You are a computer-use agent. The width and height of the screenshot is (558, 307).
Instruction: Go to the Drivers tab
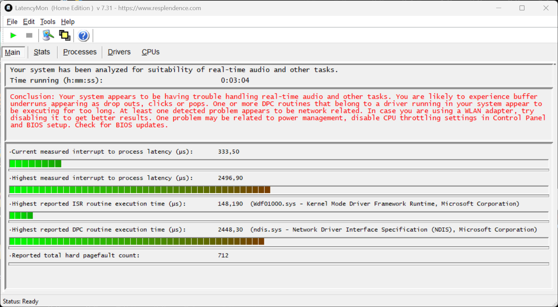coord(119,52)
